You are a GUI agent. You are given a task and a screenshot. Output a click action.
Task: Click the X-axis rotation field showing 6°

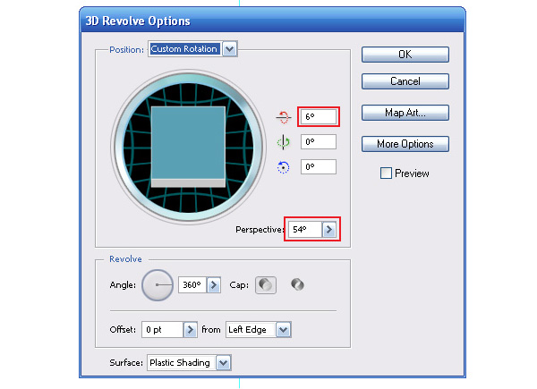(319, 116)
